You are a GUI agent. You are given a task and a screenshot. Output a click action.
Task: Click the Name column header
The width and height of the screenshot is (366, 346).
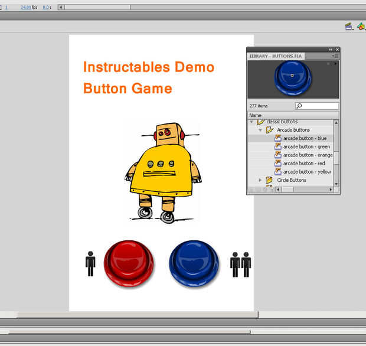coord(293,115)
